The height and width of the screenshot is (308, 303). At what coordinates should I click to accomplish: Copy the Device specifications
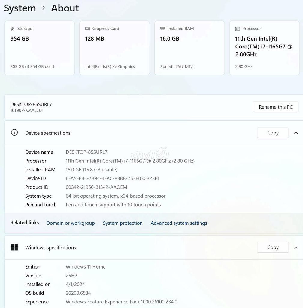click(273, 133)
